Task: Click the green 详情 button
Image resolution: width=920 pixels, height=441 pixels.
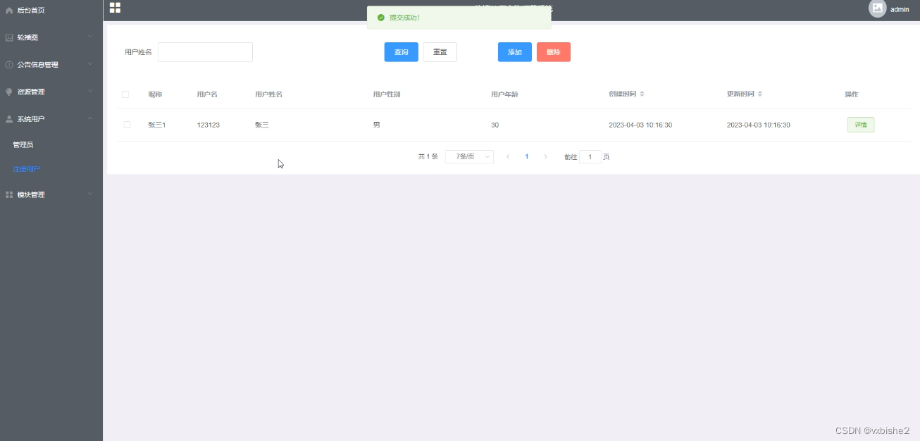Action: click(x=861, y=125)
